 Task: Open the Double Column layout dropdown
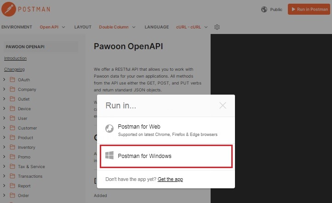pyautogui.click(x=117, y=27)
